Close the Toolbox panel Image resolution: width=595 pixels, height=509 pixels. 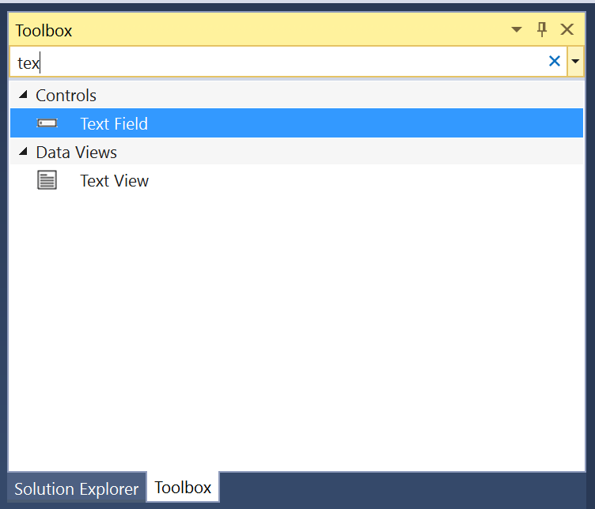tap(567, 29)
